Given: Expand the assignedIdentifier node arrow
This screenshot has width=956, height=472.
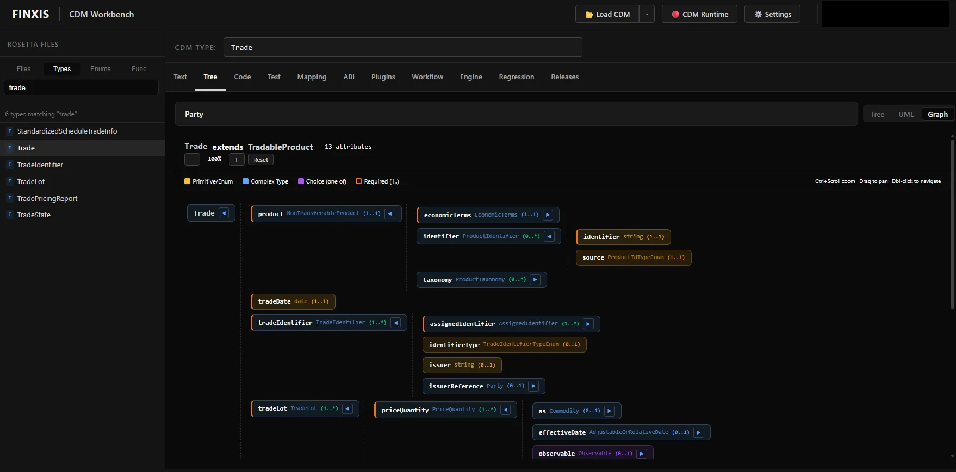Looking at the screenshot, I should [588, 324].
